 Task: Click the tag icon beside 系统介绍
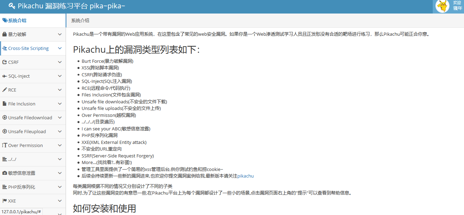tap(5, 20)
